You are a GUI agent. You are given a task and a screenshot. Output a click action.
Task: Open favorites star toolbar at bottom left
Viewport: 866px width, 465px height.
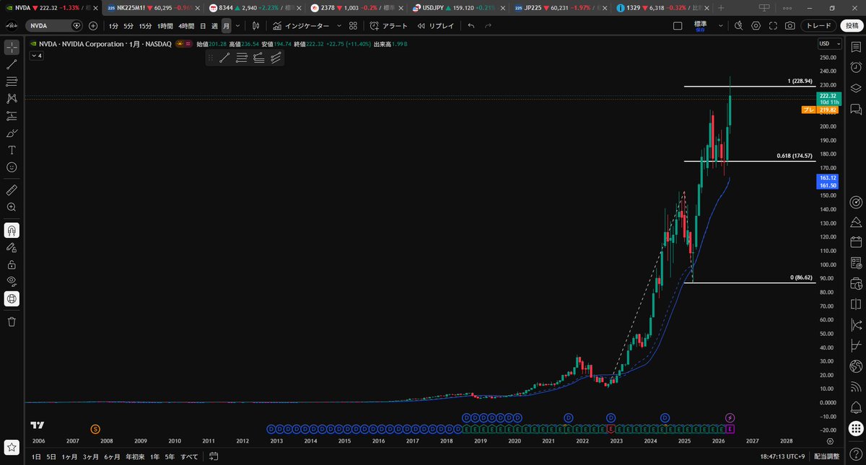pyautogui.click(x=12, y=448)
